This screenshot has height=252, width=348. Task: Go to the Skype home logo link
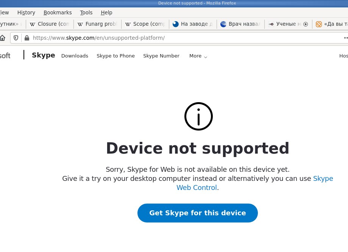[x=43, y=55]
